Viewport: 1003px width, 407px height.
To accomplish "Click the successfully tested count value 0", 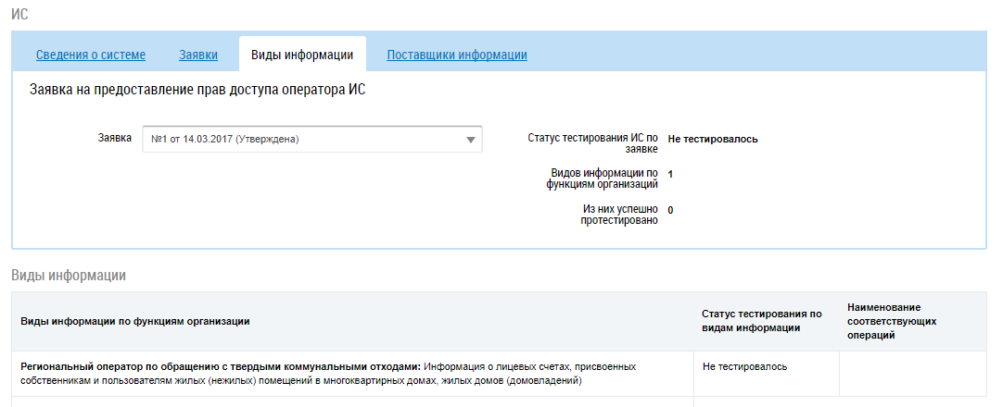I will tap(670, 210).
